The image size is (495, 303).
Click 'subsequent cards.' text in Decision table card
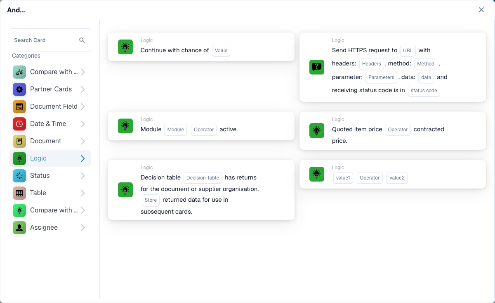(167, 212)
